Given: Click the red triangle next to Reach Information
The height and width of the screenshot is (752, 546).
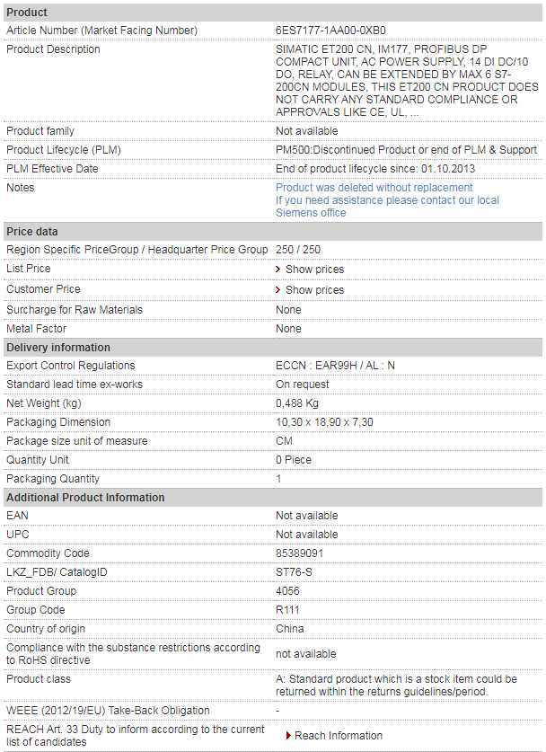Looking at the screenshot, I should coord(288,736).
